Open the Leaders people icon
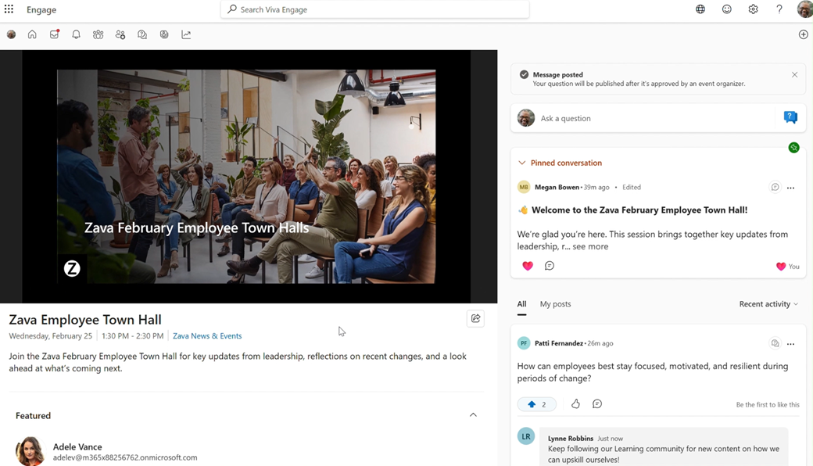Image resolution: width=813 pixels, height=466 pixels. tap(120, 34)
